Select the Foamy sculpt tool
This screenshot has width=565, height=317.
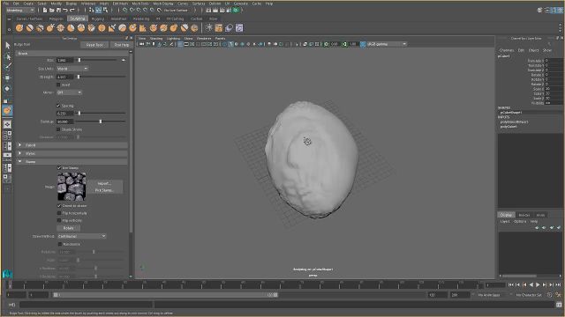pyautogui.click(x=81, y=28)
